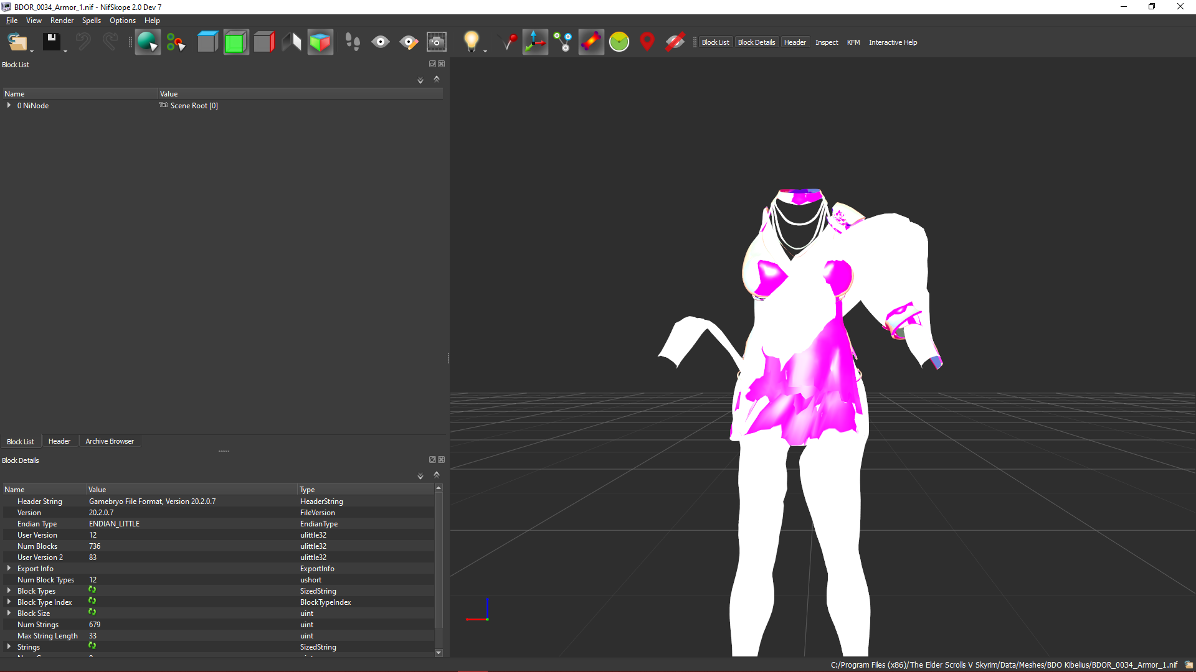Screen dimensions: 1196x672
Task: Click the eye with pencil save-view icon
Action: 409,42
